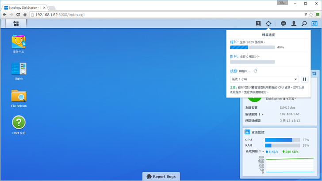This screenshot has height=181, width=322.
Task: Select the Synology DiskStation browser tab
Action: (25, 7)
